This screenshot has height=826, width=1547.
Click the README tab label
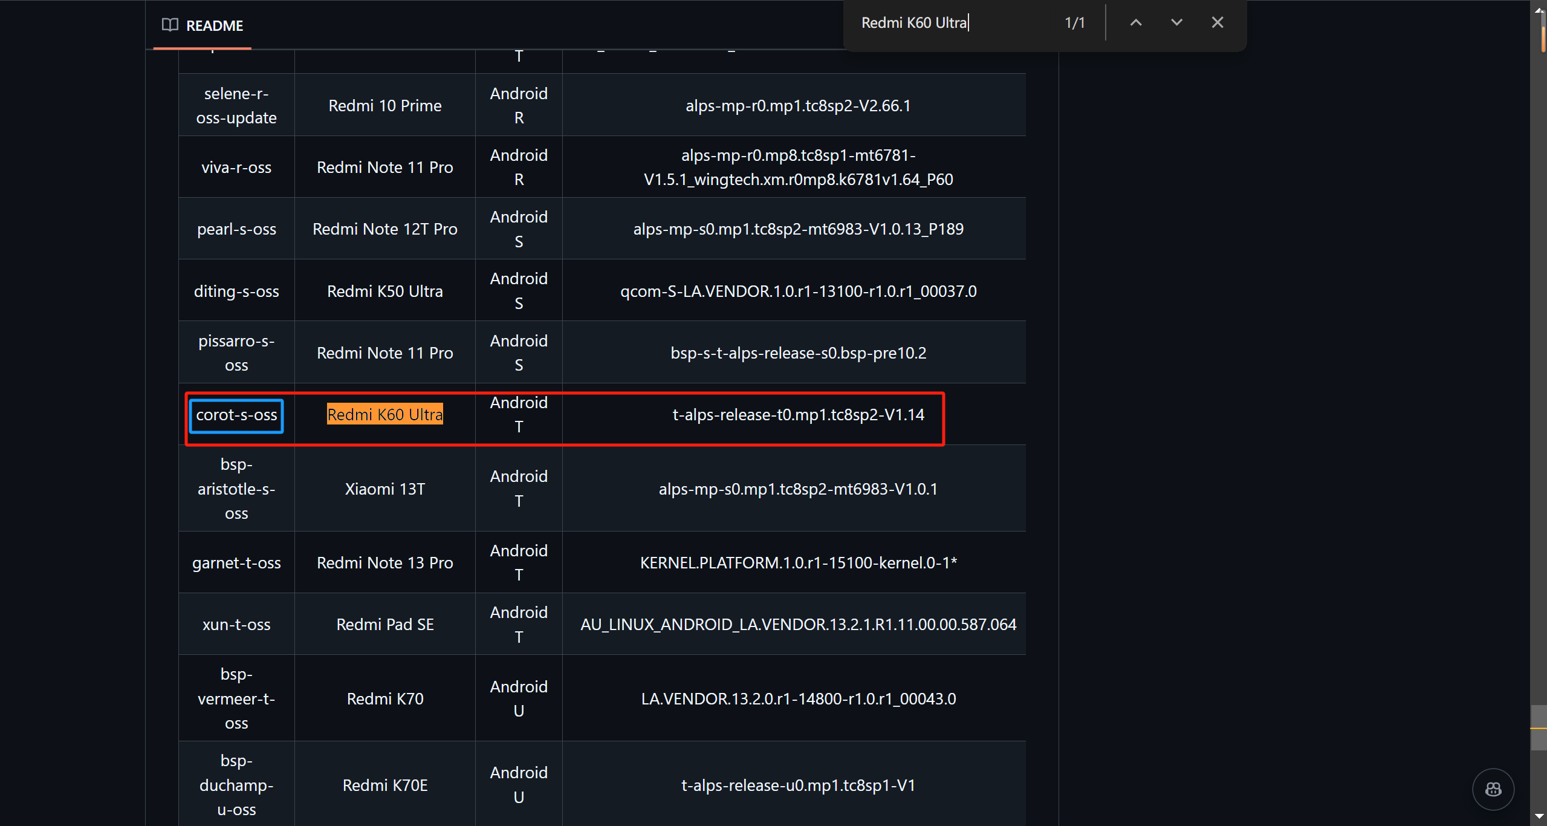point(214,26)
